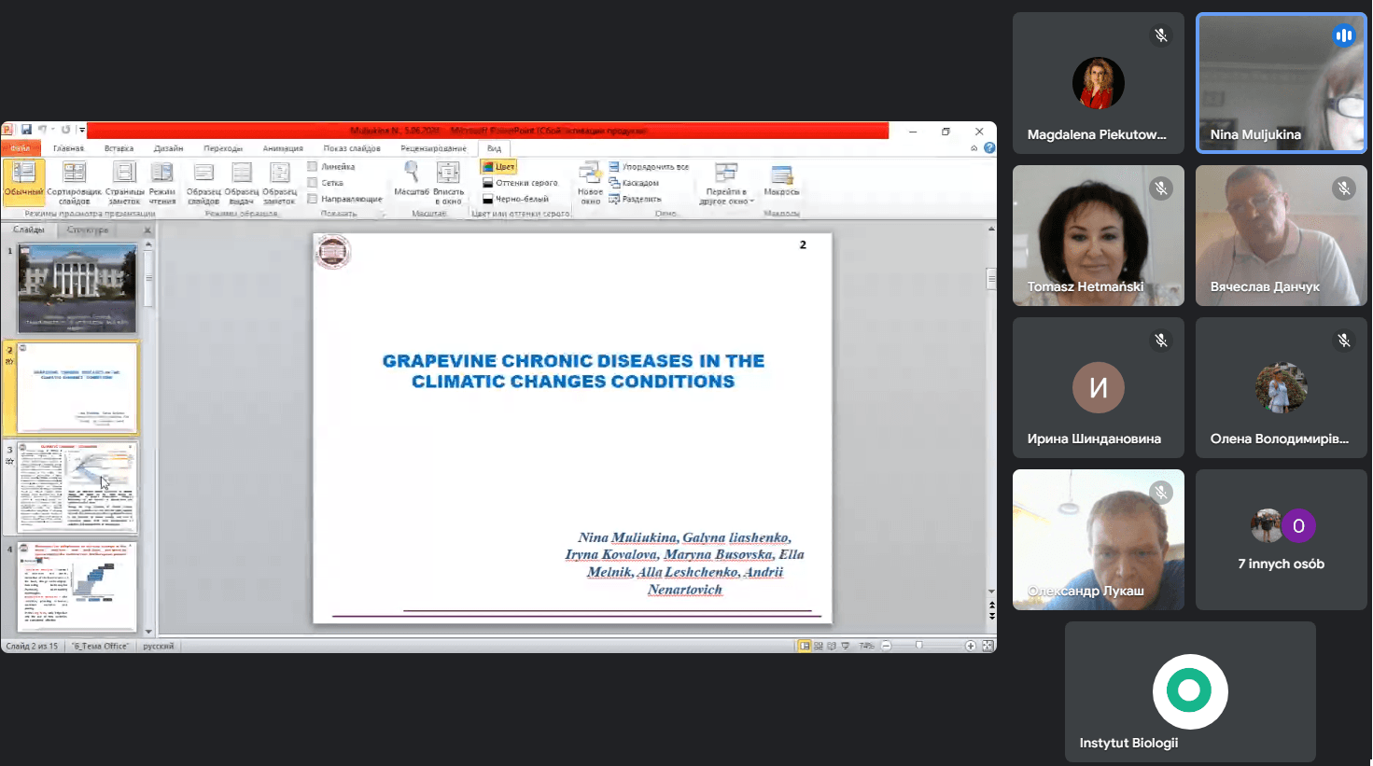Click Вписать в окно fit button
The height and width of the screenshot is (766, 1373).
[x=448, y=182]
